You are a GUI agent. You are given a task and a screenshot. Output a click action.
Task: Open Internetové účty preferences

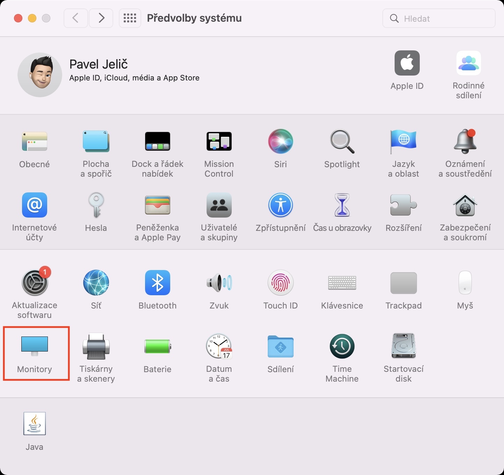click(x=35, y=205)
